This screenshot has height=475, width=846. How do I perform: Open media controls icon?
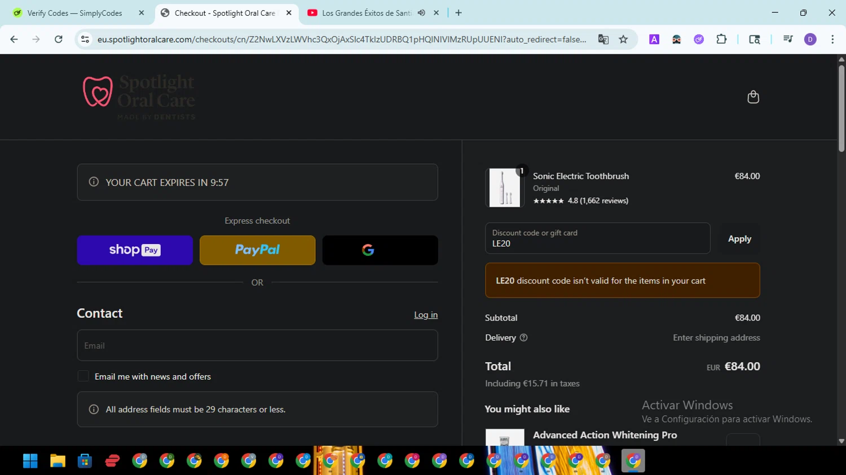(x=788, y=39)
